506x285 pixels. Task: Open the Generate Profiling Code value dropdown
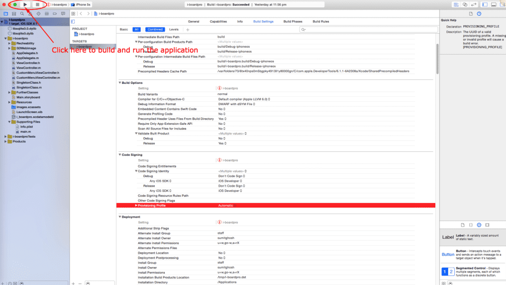[x=222, y=114]
